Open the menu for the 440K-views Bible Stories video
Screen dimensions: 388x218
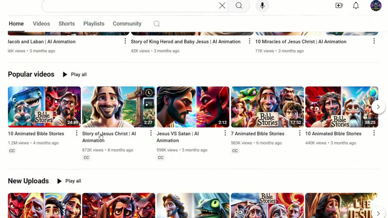(374, 133)
